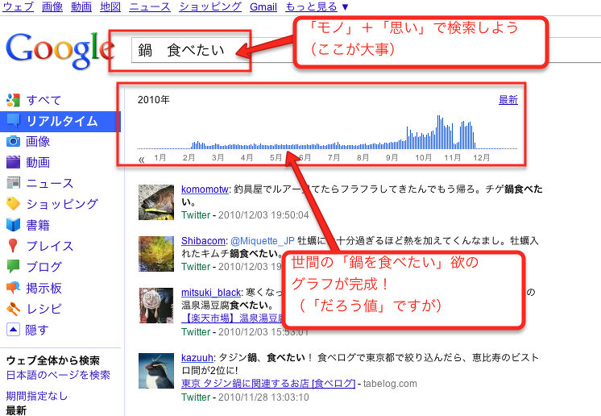Screen dimensions: 601x416
Task: Open Shibacom's yellow foliage avatar
Action: pyautogui.click(x=156, y=254)
